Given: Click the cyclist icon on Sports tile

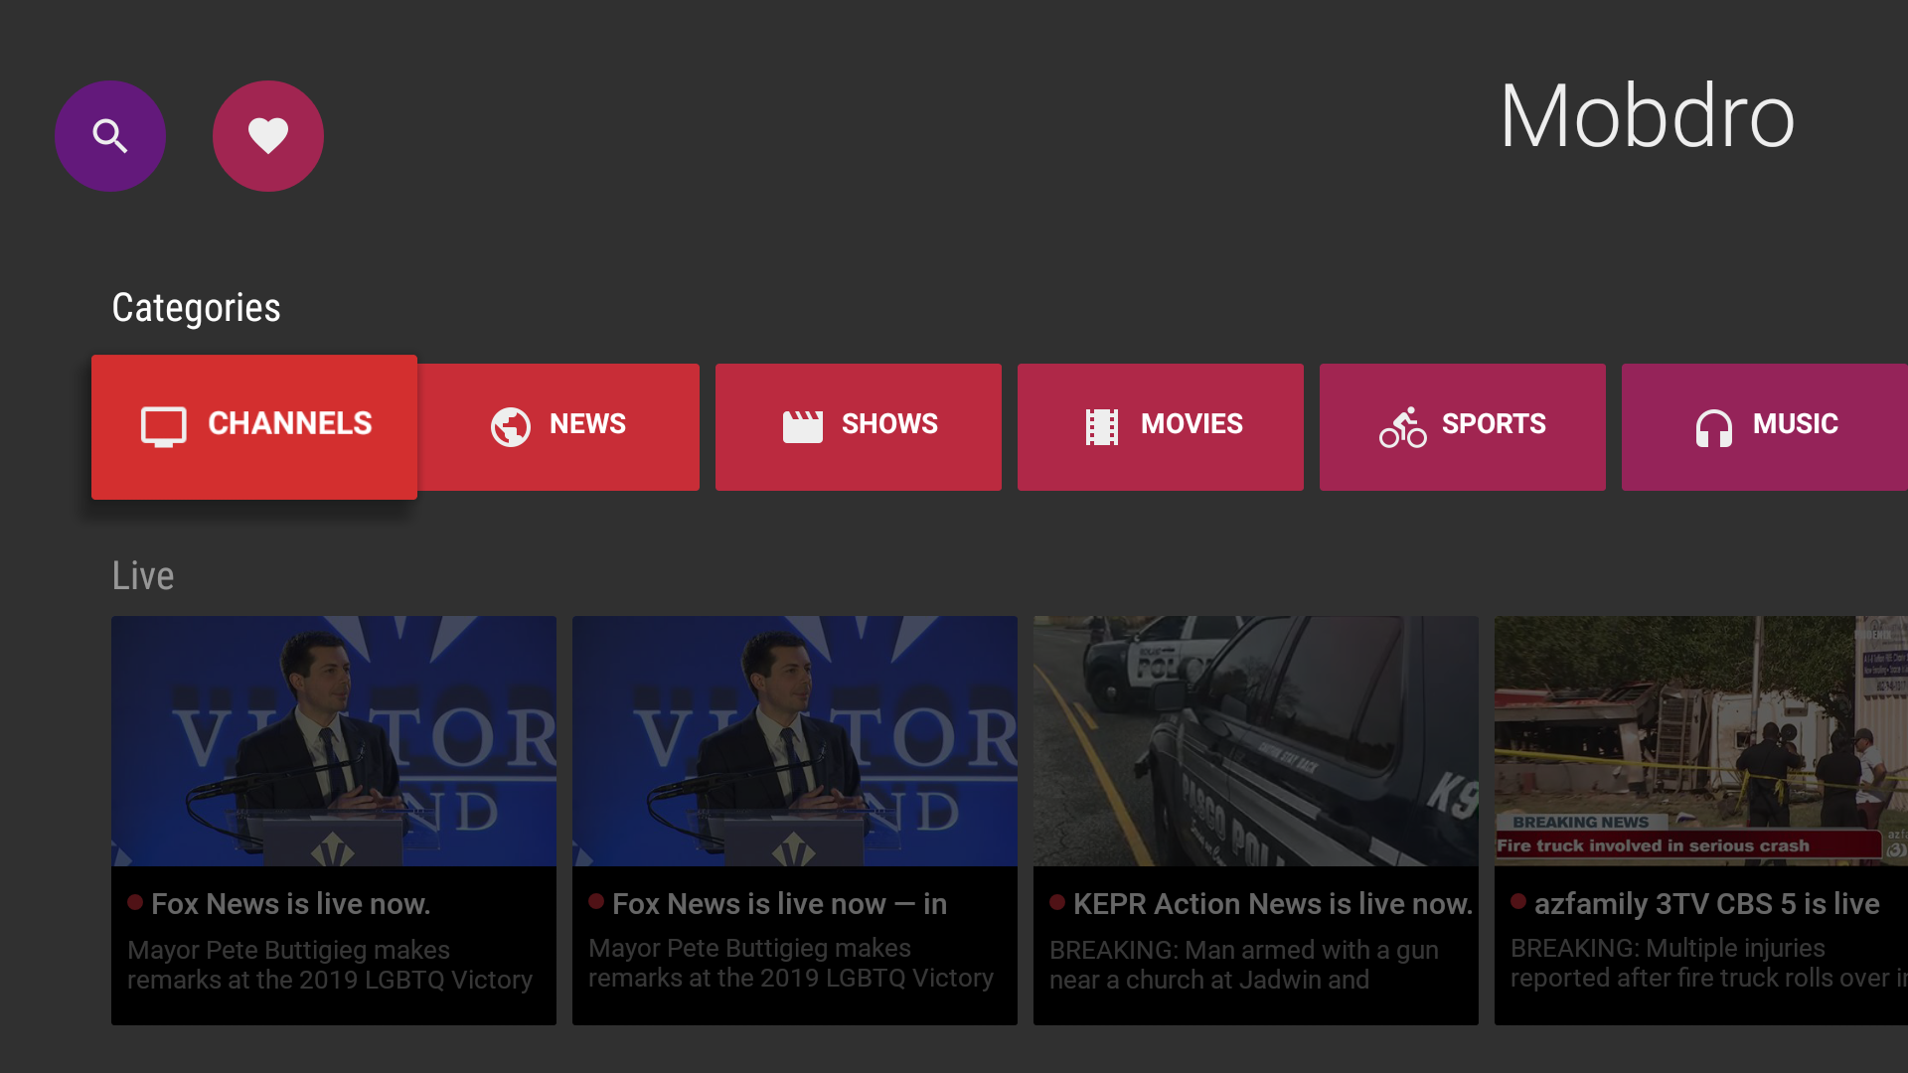Looking at the screenshot, I should pyautogui.click(x=1403, y=427).
